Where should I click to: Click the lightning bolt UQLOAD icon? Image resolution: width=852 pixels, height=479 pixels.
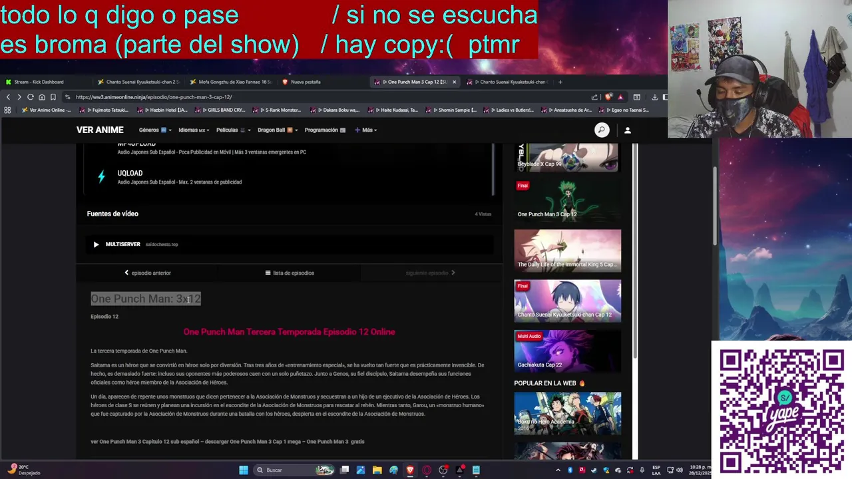[x=101, y=177]
